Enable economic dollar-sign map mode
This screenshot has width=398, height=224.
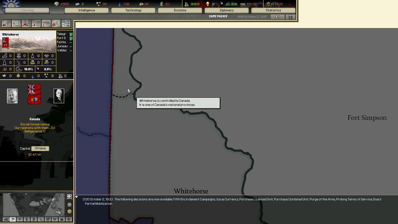pyautogui.click(x=27, y=219)
